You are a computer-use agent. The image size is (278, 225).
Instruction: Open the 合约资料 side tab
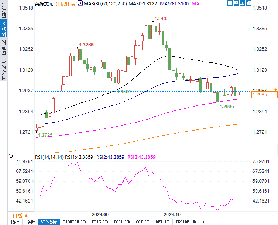tap(3, 69)
